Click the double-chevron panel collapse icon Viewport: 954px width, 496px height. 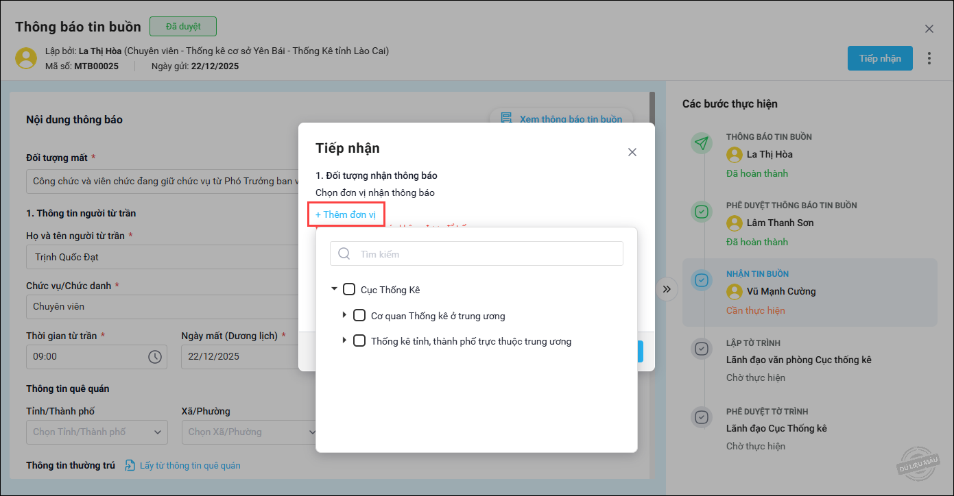tap(666, 289)
